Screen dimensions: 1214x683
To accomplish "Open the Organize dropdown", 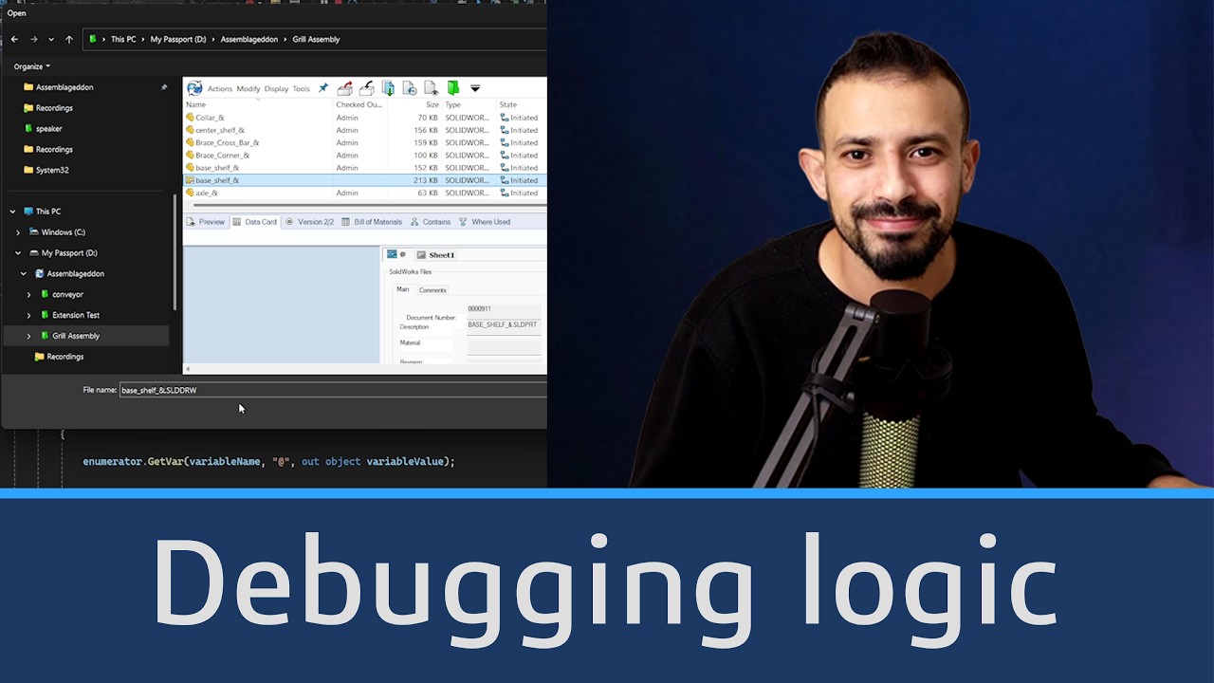I will pos(32,66).
